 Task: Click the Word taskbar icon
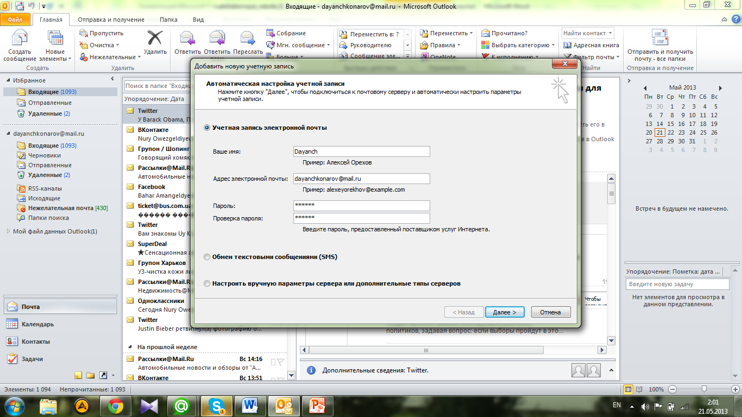(x=250, y=405)
